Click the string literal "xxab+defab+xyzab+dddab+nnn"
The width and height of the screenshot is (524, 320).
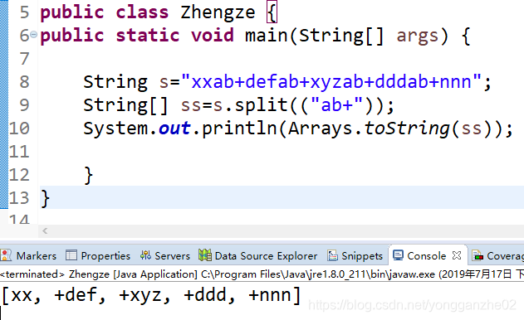click(x=331, y=82)
